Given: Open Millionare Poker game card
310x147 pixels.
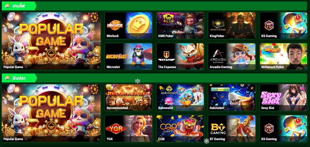Looking at the screenshot, I should (x=283, y=56).
